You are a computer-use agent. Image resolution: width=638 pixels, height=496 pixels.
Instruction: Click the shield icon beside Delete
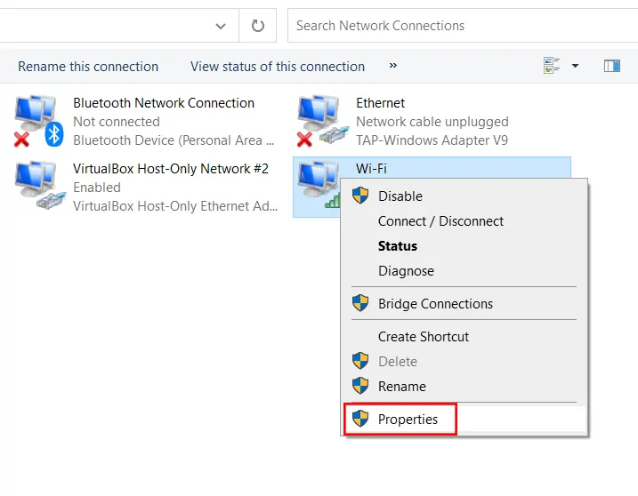pyautogui.click(x=360, y=361)
